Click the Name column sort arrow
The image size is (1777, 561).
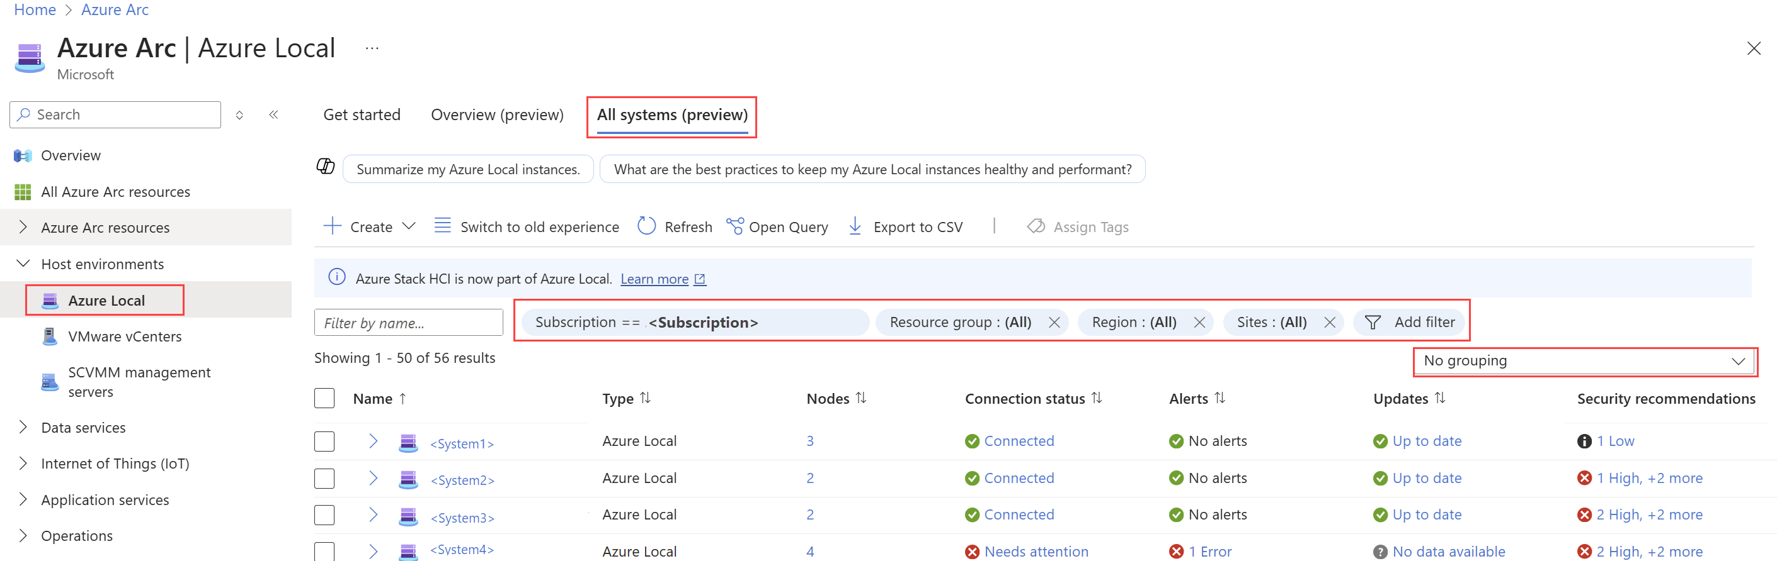pyautogui.click(x=402, y=399)
